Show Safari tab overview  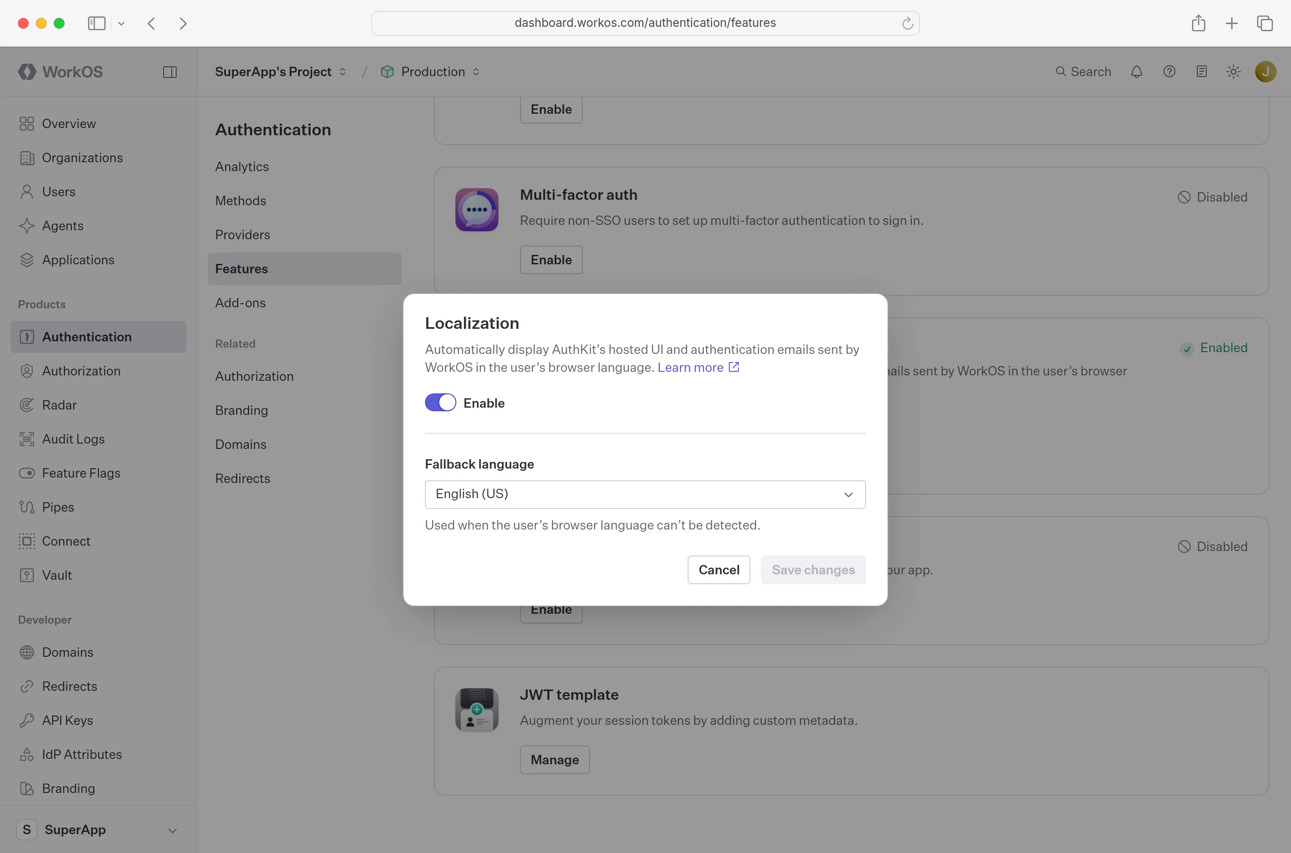1265,23
